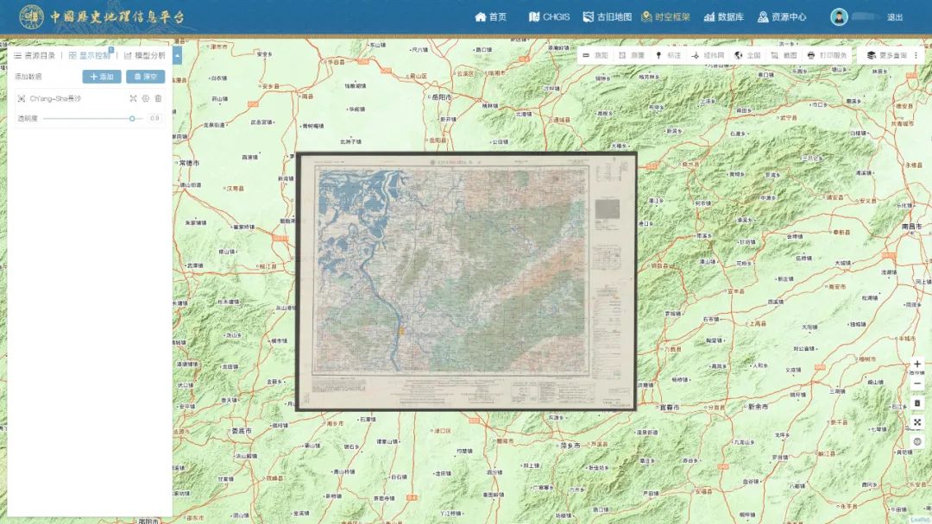Zoom out the map with minus
This screenshot has width=932, height=524.
917,384
